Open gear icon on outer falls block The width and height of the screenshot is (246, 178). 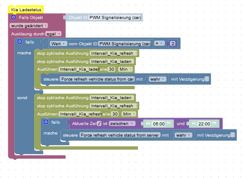click(20, 42)
